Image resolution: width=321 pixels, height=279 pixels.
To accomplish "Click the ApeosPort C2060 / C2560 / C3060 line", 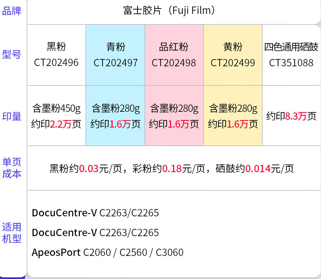I will point(108,253).
